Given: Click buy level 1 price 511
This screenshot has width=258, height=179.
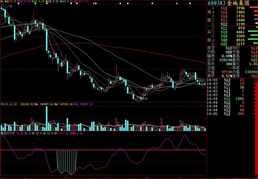Looking at the screenshot, I should coord(224,28).
